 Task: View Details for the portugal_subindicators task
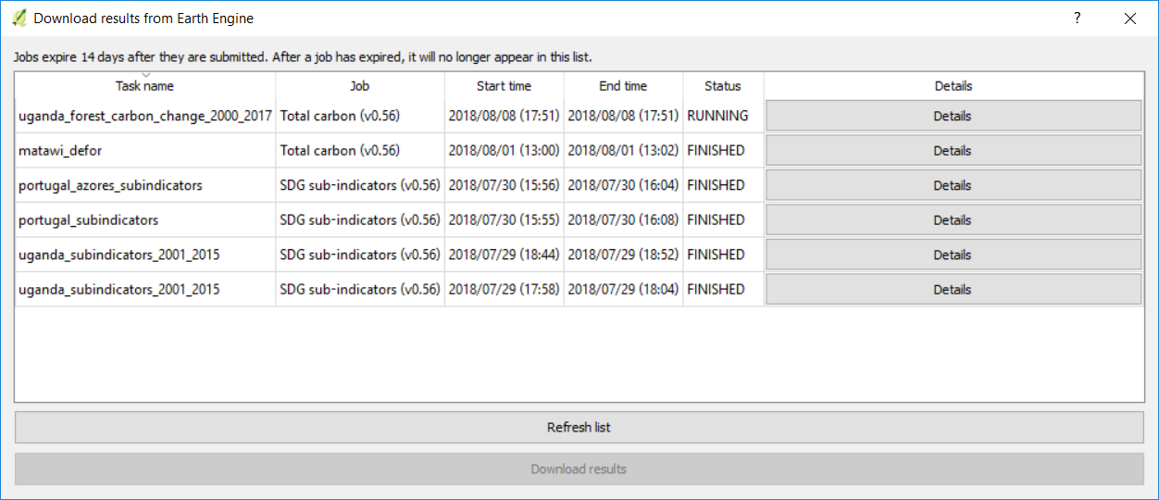pos(953,220)
